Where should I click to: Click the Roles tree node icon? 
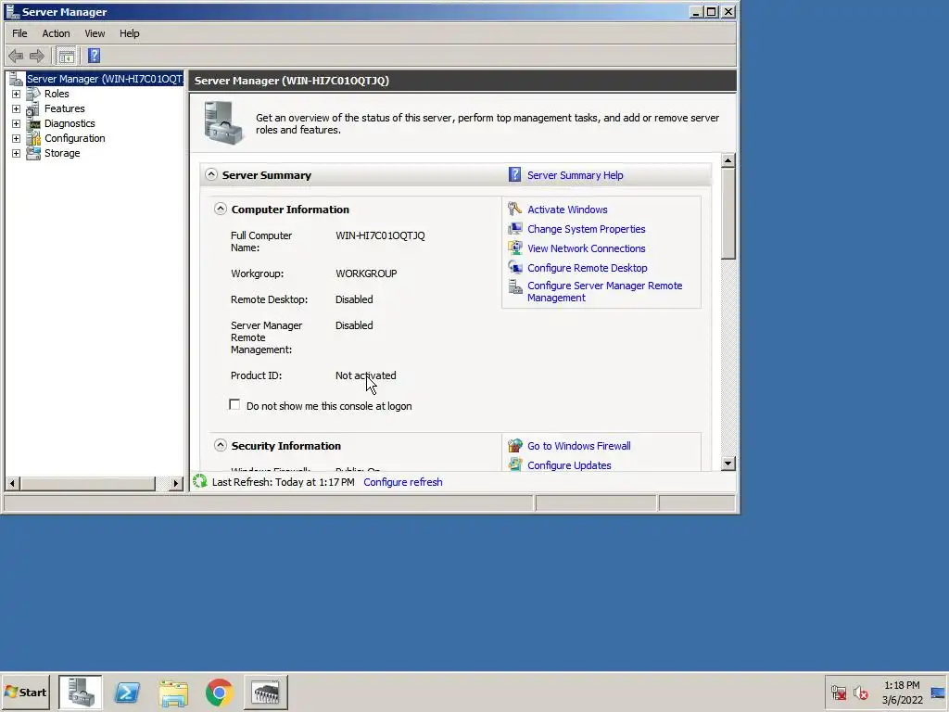33,94
